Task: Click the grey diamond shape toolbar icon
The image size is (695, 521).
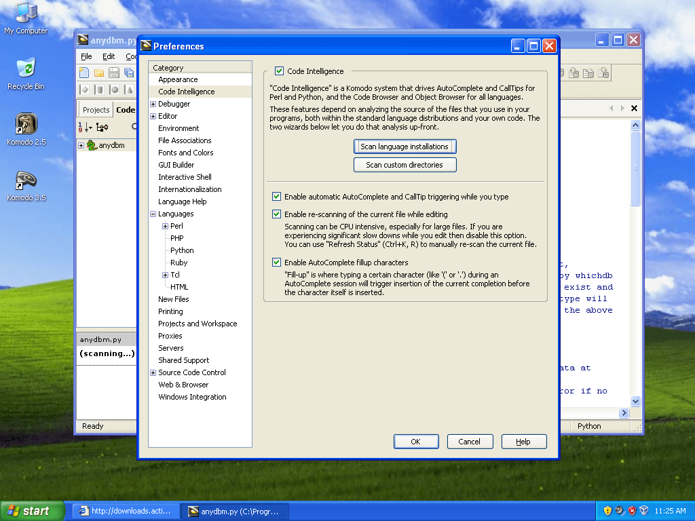Action: (x=84, y=90)
